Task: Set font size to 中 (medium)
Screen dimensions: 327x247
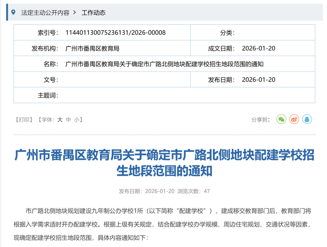Action: [x=68, y=120]
